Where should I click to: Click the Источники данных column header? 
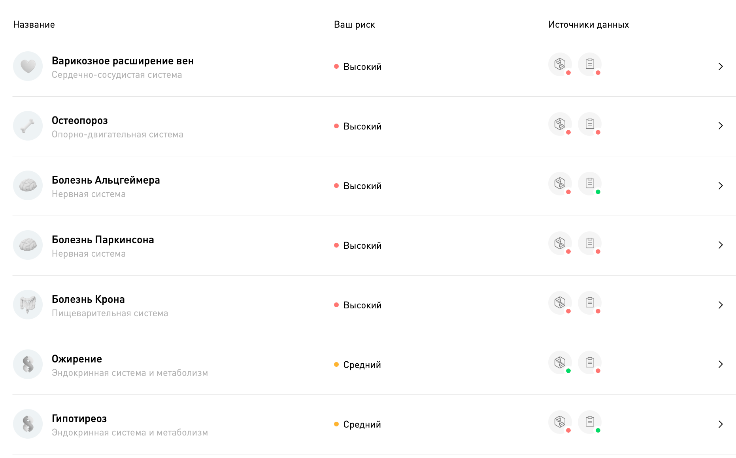pos(588,24)
